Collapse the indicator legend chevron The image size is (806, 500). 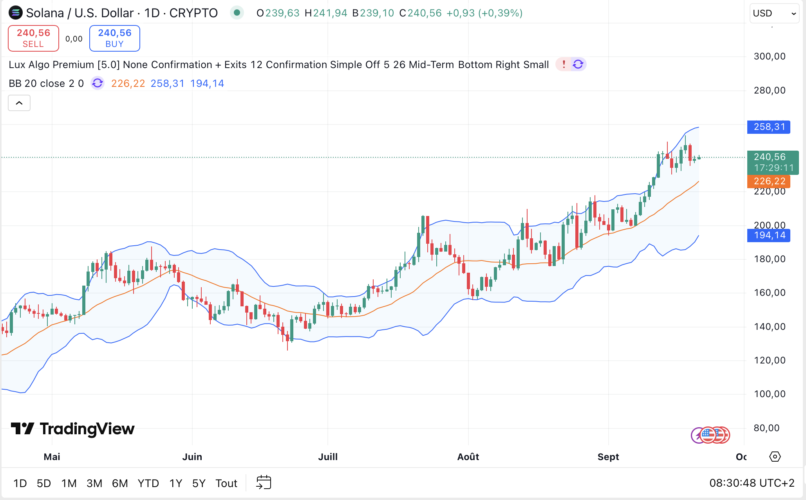click(19, 103)
